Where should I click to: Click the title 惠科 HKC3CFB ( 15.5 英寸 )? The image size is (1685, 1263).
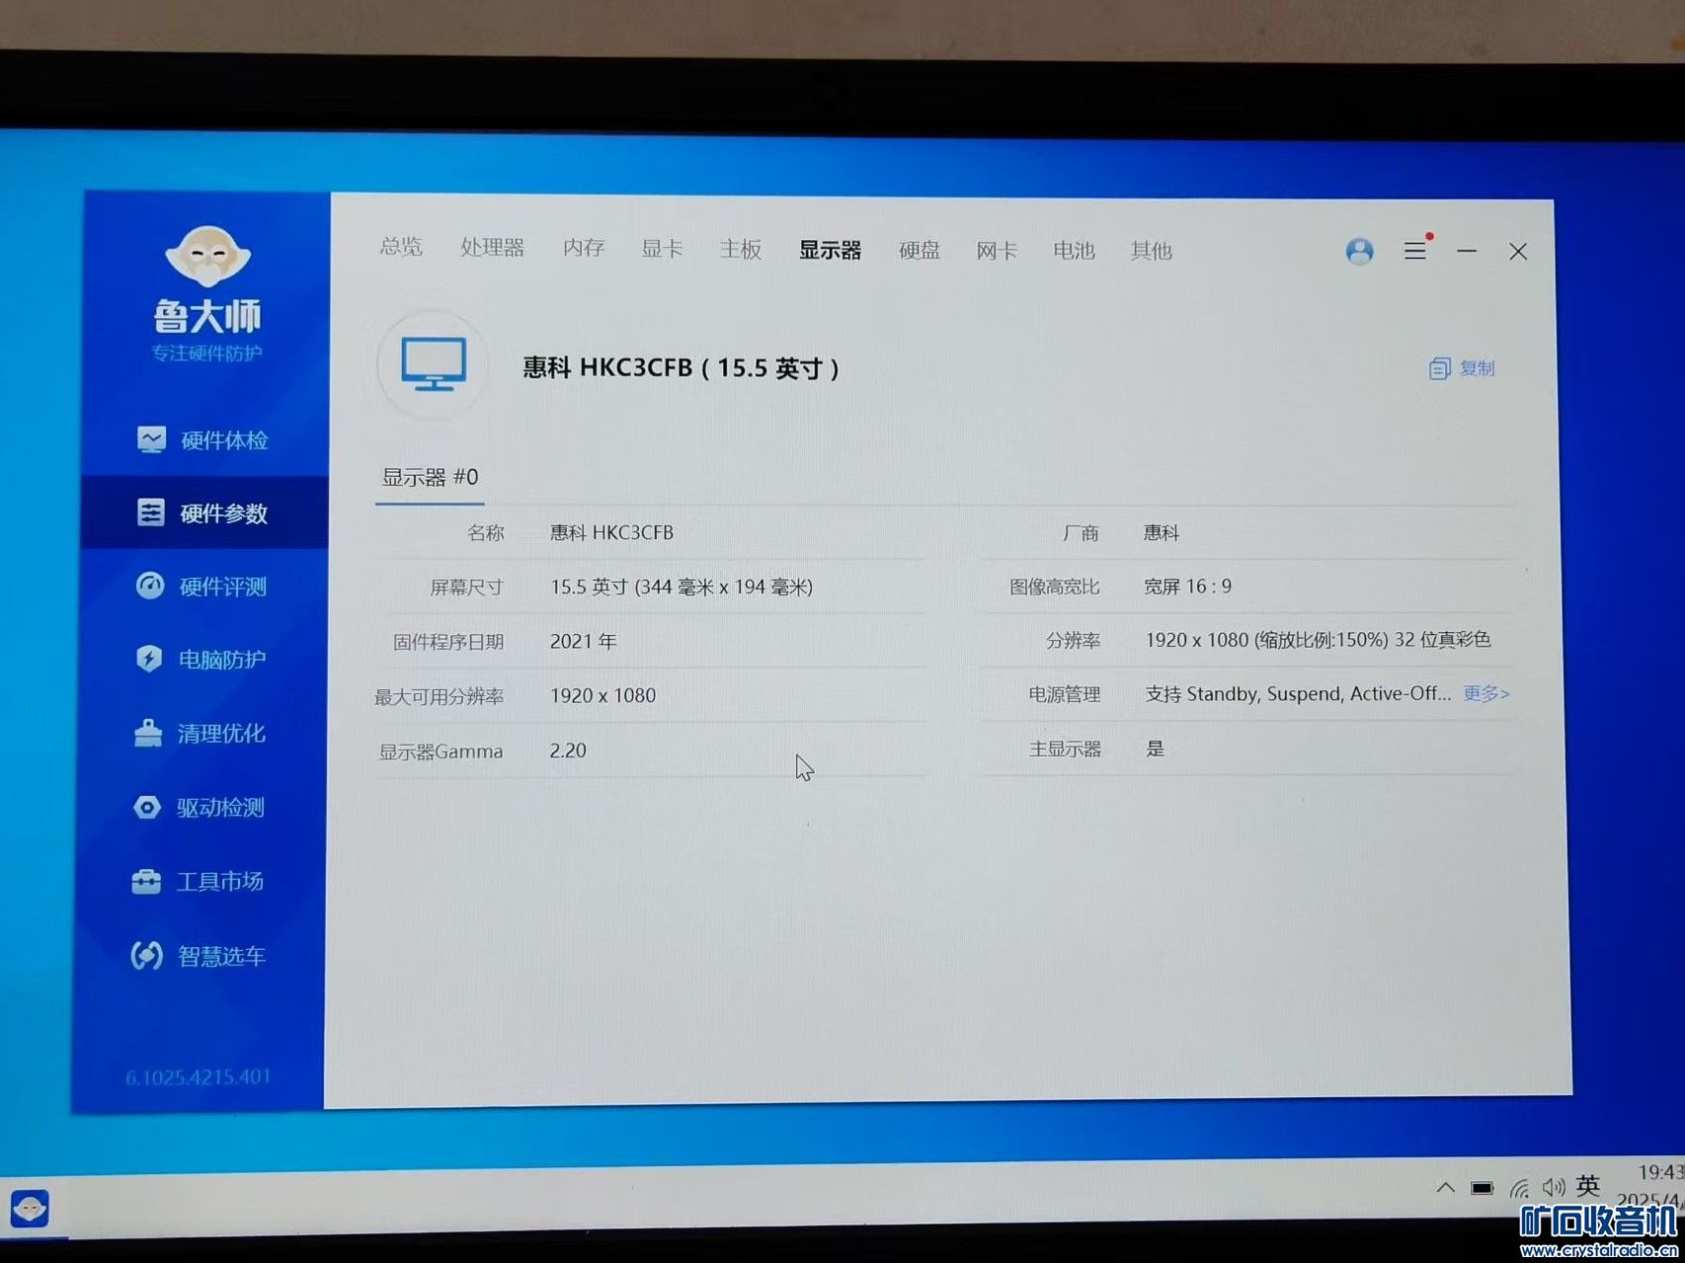pyautogui.click(x=681, y=367)
